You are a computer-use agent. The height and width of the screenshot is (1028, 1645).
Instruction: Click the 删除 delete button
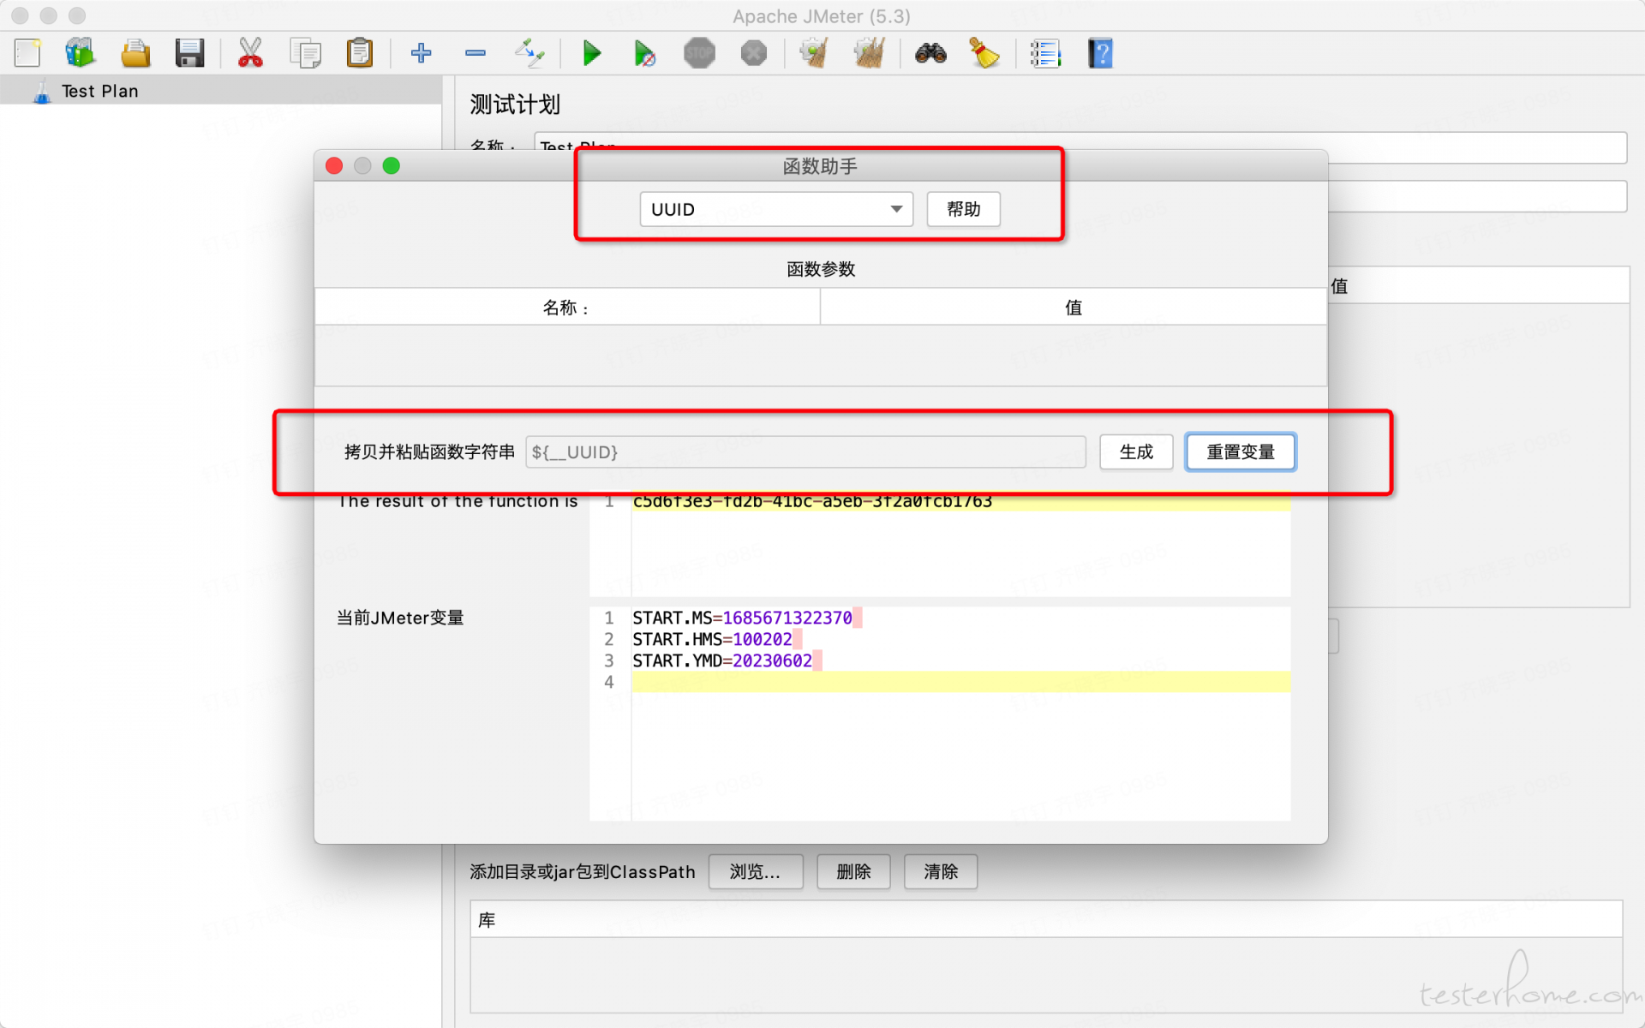click(853, 871)
